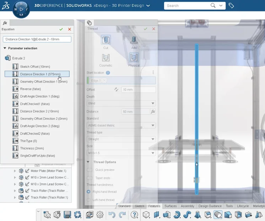This screenshot has height=221, width=265.
Task: Open the Assembly tab
Action: point(187,206)
